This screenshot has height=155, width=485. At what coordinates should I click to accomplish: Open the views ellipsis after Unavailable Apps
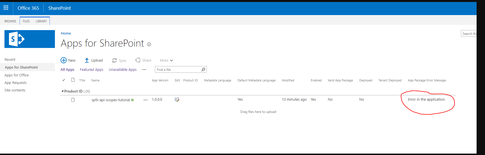point(144,70)
